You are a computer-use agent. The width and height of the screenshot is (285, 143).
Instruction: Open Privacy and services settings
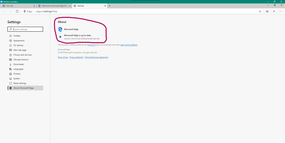[x=25, y=55]
